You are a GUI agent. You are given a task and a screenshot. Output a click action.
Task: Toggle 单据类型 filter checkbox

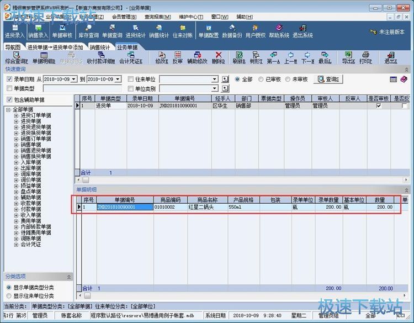(9, 88)
